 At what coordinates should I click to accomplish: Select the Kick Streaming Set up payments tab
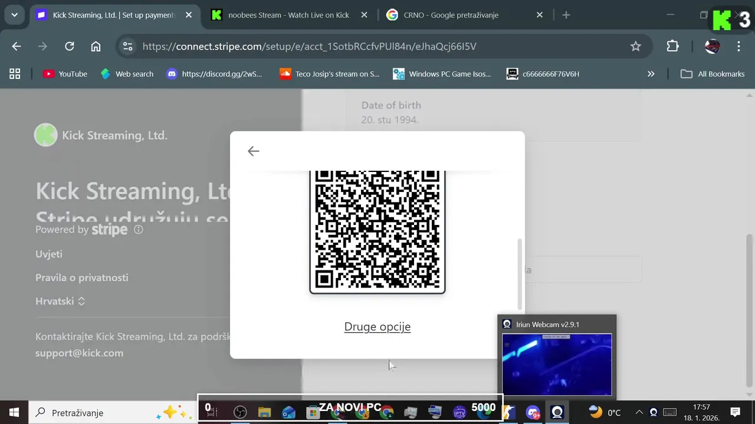pos(114,15)
